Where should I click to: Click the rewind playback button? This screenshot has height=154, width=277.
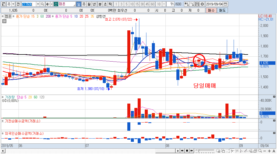point(182,151)
